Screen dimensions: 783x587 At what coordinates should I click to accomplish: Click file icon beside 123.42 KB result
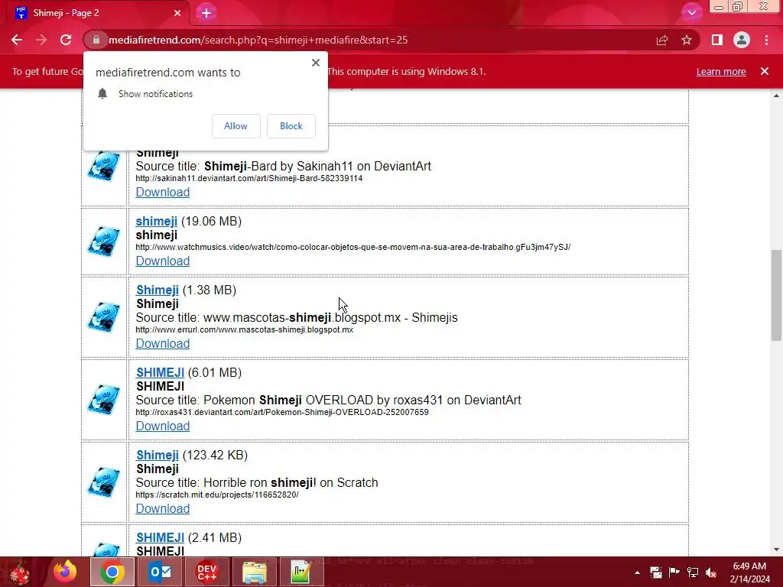104,482
